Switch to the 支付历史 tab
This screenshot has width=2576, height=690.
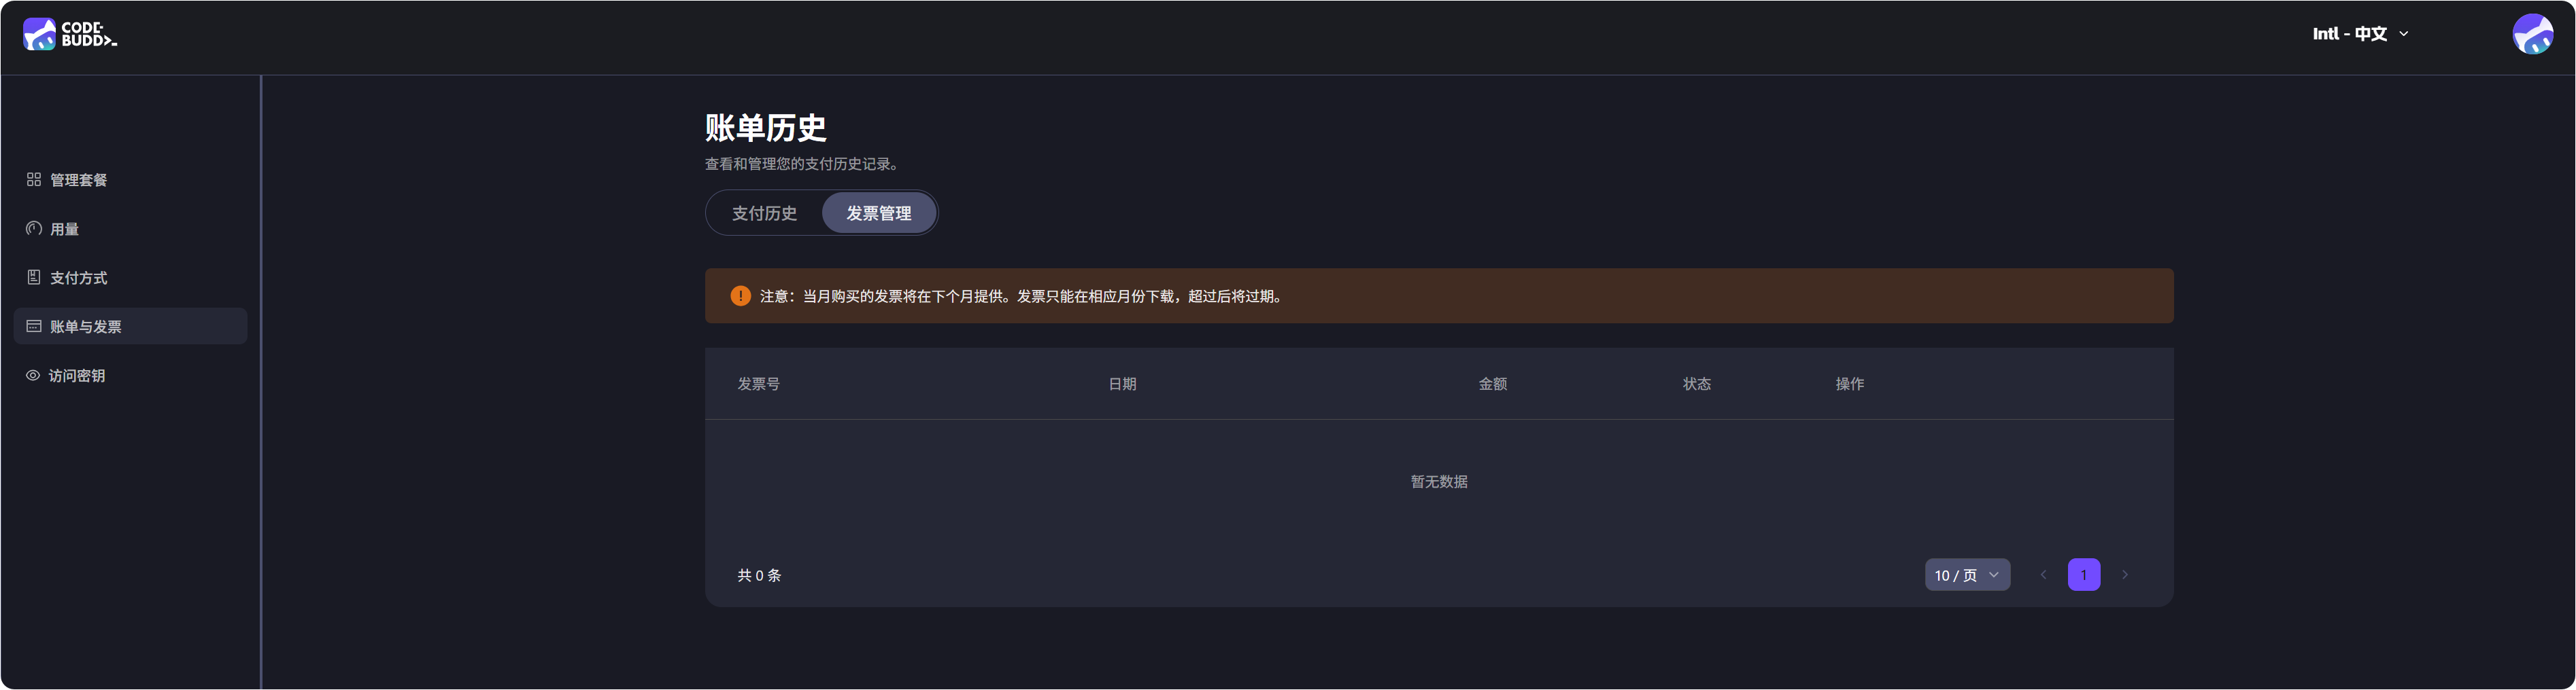click(x=764, y=214)
